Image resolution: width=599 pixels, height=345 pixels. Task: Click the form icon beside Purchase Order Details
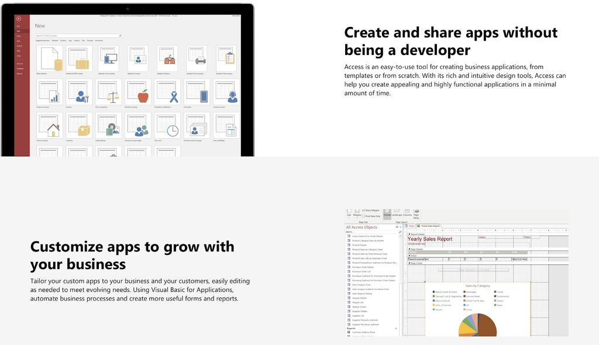point(348,267)
